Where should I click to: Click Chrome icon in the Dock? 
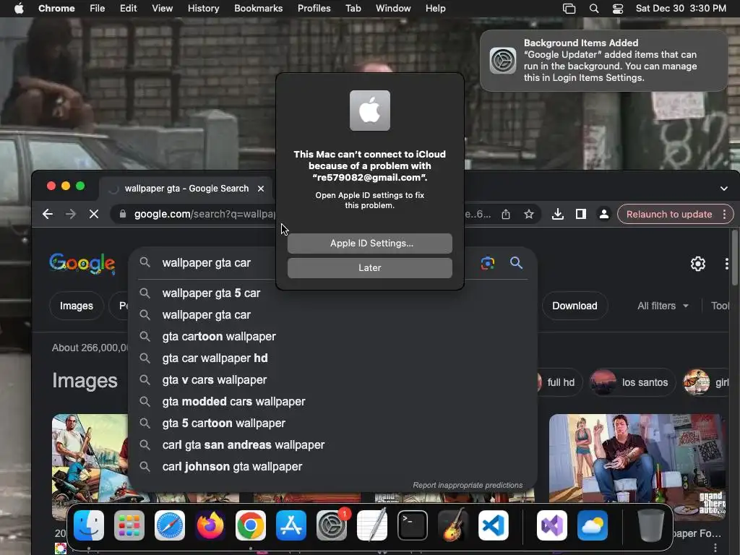[251, 525]
